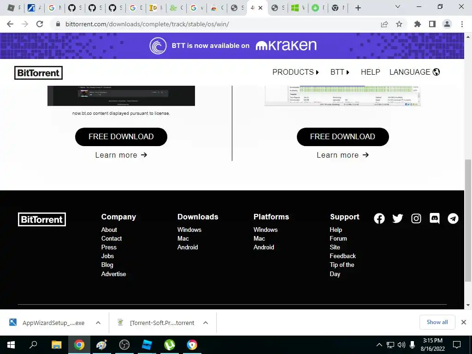Click the browser forward arrow
The image size is (472, 354).
click(x=25, y=24)
